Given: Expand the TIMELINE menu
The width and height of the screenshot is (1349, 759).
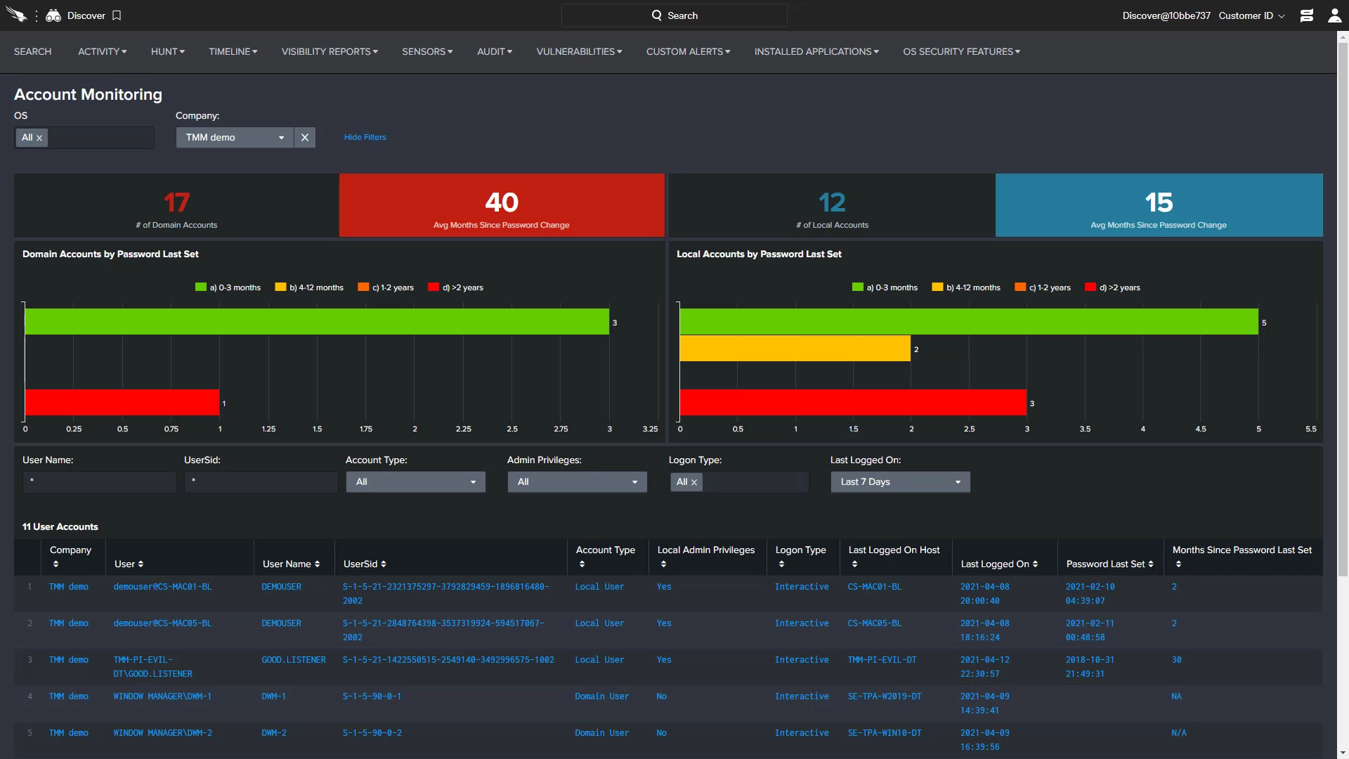Looking at the screenshot, I should pos(233,51).
